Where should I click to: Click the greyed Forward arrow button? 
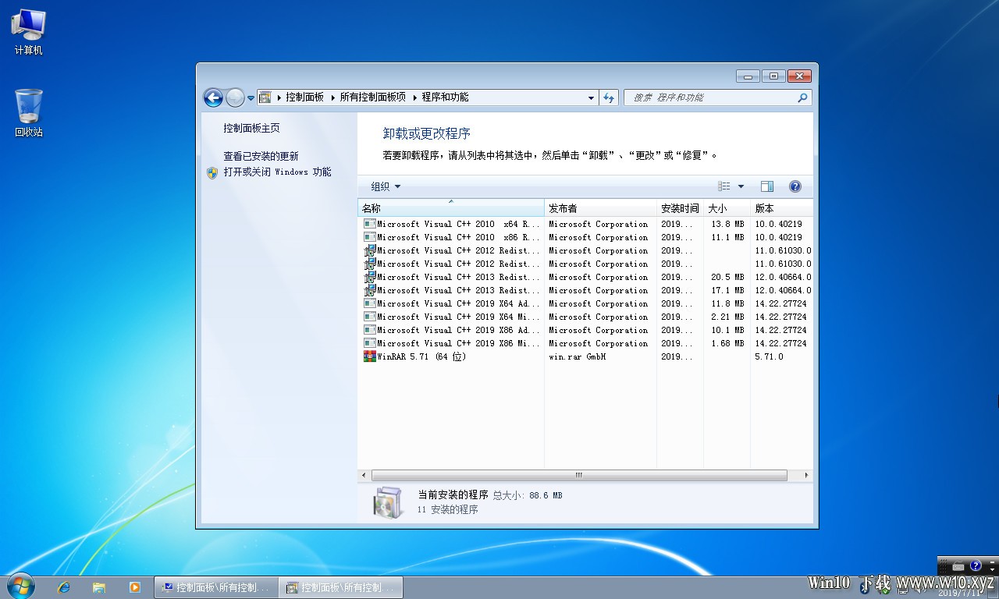click(x=235, y=97)
